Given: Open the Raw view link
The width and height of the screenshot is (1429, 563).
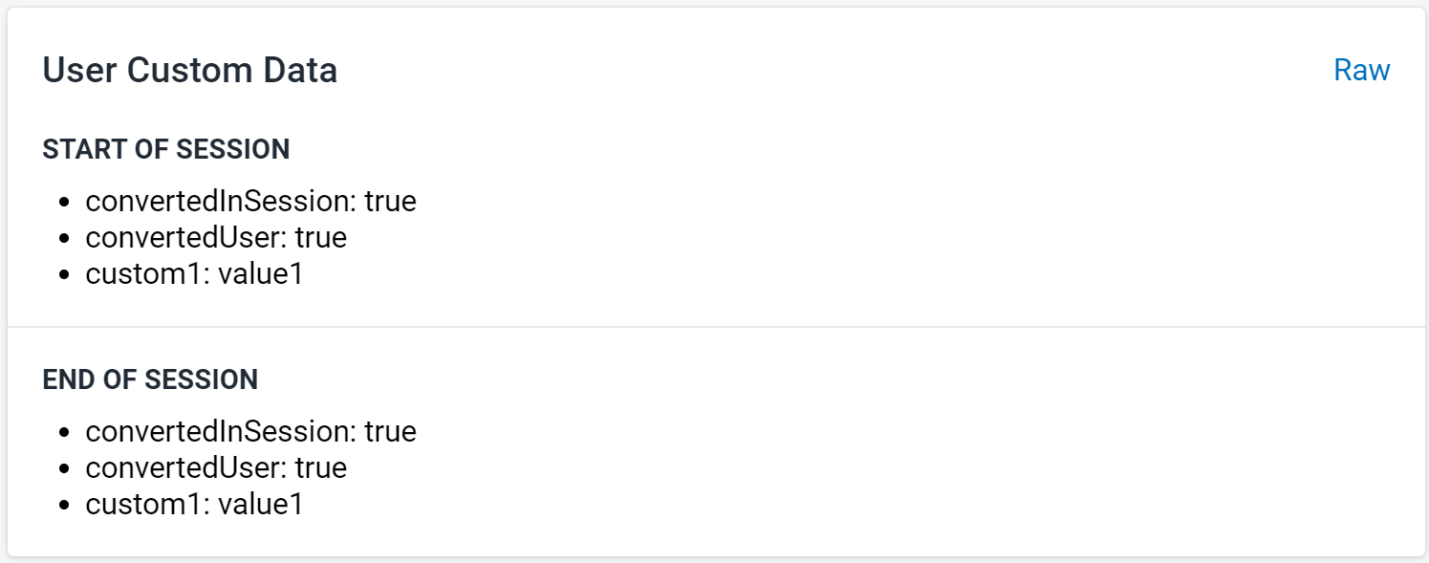Looking at the screenshot, I should (x=1361, y=71).
